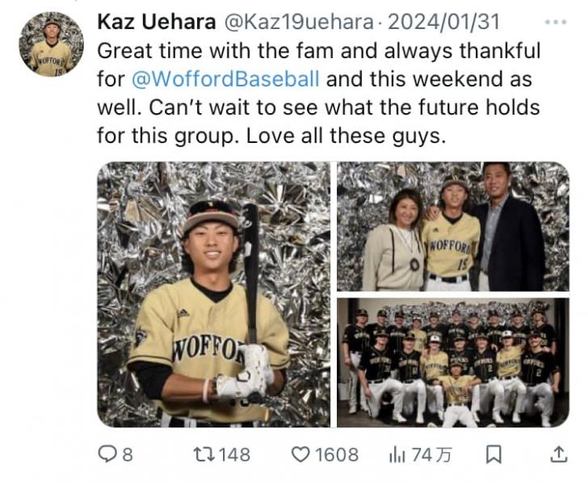Click the 2024/01/31 tweet date

click(446, 22)
